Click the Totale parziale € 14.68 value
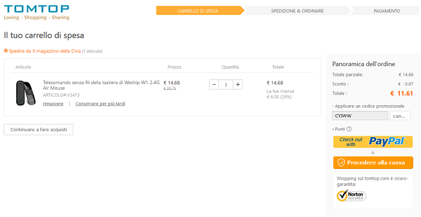The height and width of the screenshot is (217, 421). [x=406, y=75]
